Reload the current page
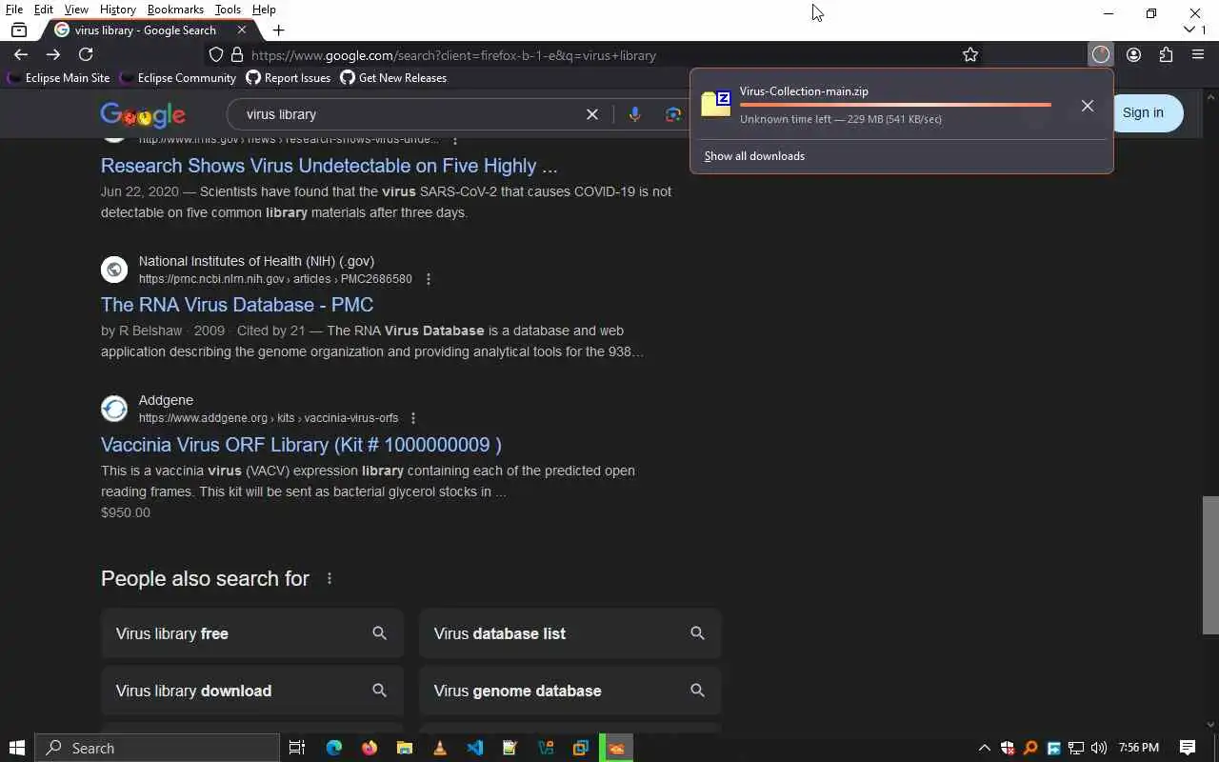Screen dimensions: 1219x762 coord(86,54)
